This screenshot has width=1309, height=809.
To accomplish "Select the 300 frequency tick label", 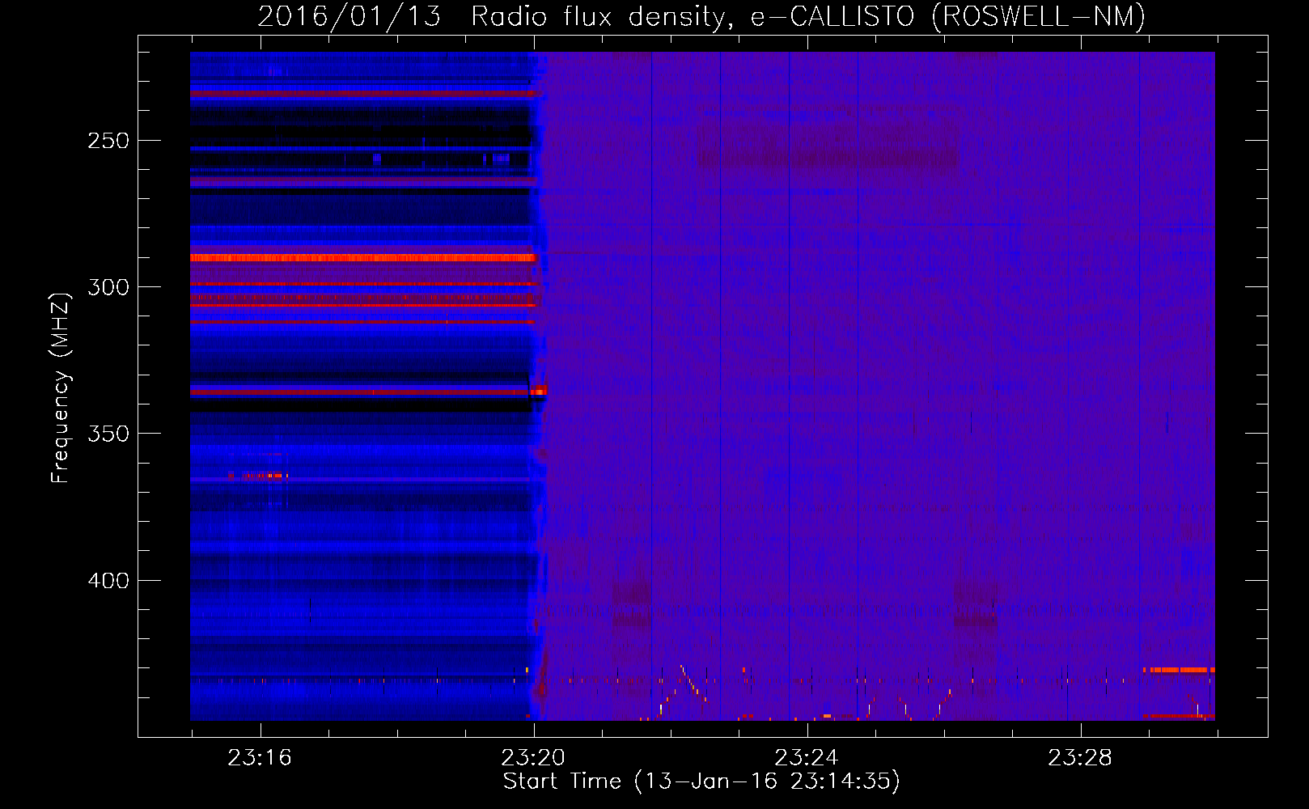I will coord(108,287).
